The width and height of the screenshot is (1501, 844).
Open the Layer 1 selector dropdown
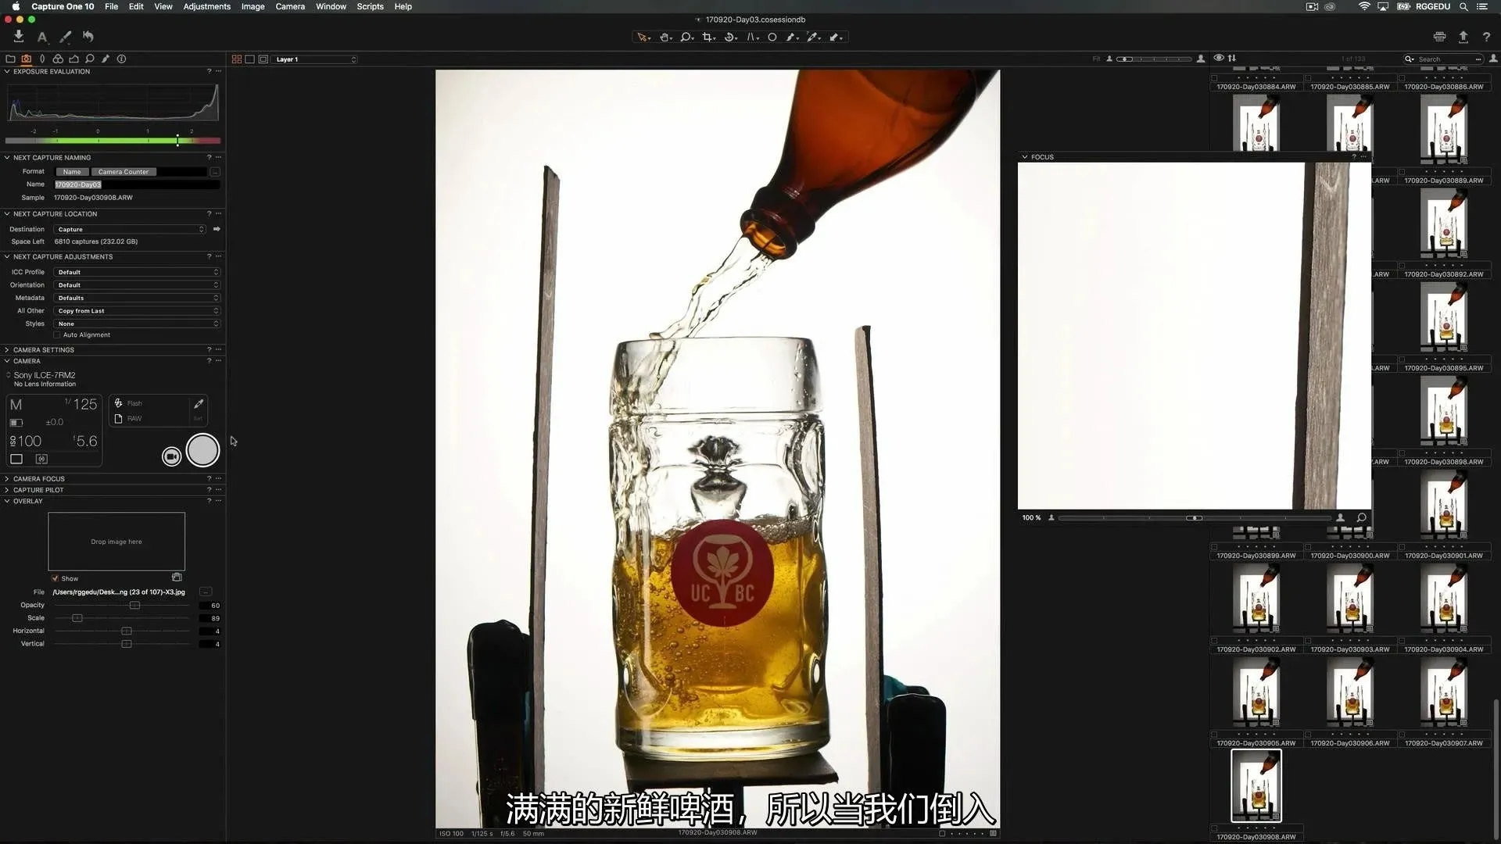(316, 59)
